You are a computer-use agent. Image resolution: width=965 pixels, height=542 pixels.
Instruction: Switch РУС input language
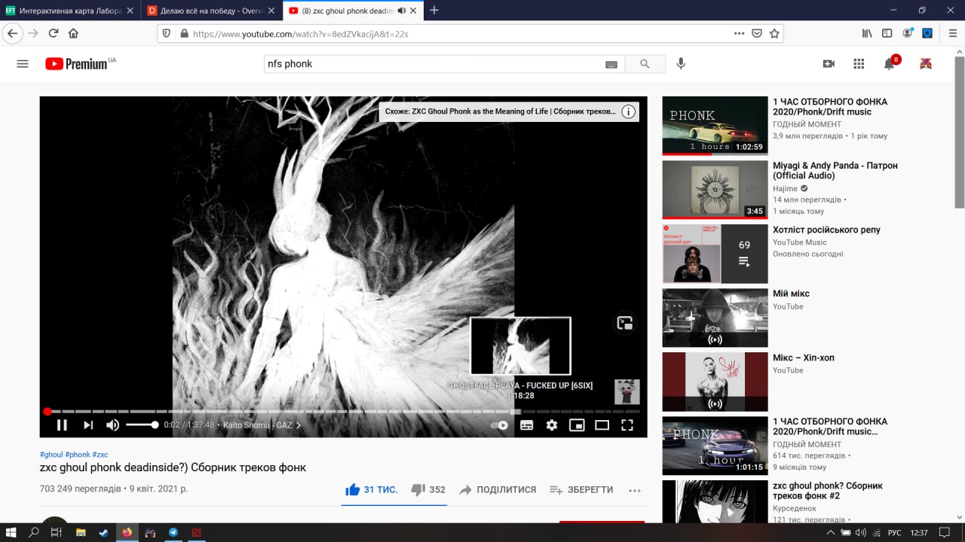click(x=894, y=532)
